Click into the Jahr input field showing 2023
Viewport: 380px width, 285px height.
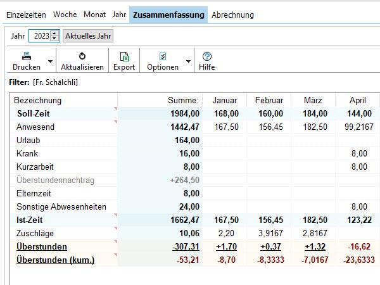coord(41,36)
